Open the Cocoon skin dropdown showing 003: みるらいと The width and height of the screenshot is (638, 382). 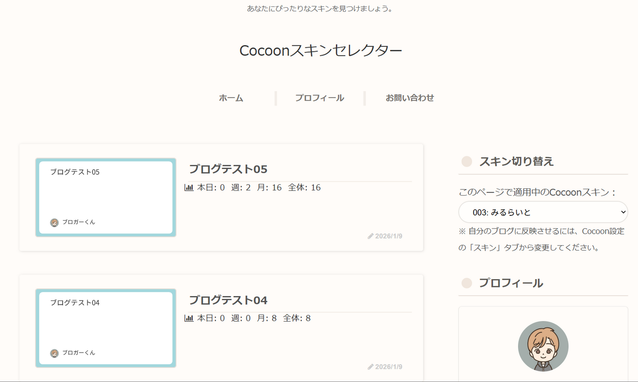coord(543,212)
